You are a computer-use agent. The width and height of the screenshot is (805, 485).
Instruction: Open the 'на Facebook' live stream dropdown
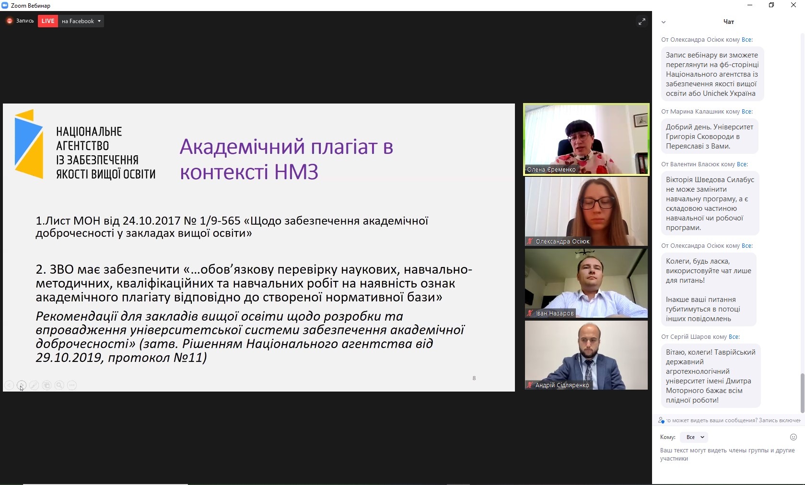click(81, 21)
